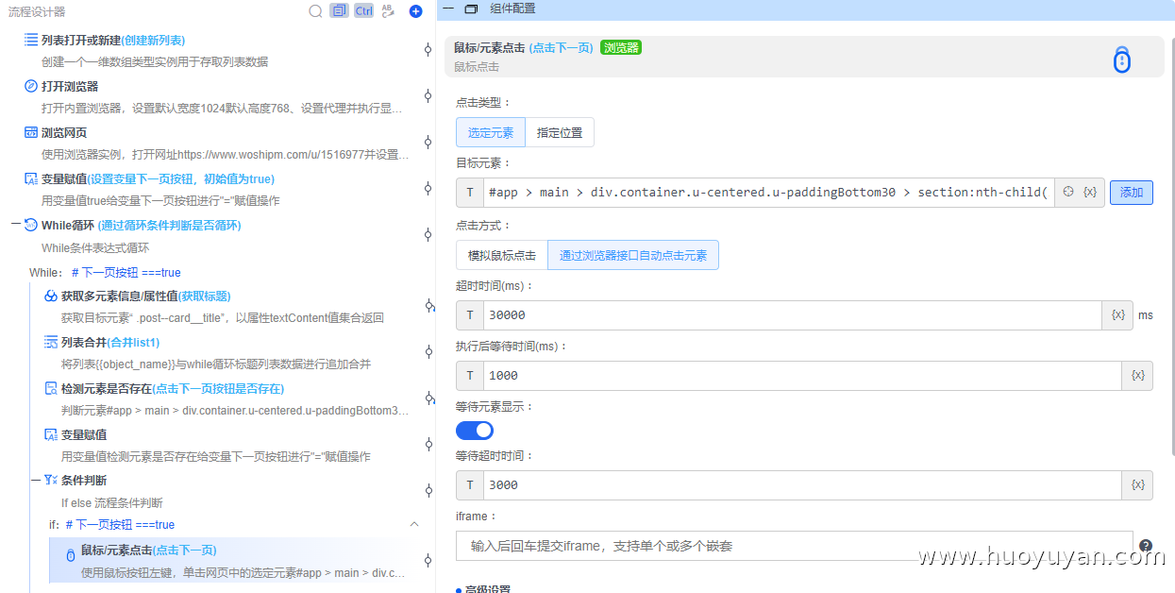This screenshot has width=1175, height=593.
Task: Click the connector node on the 列表打开或新建 row
Action: coord(428,49)
